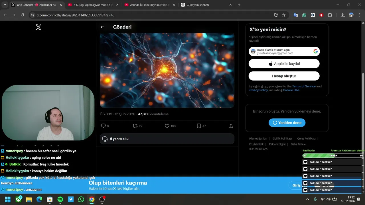This screenshot has height=205, width=365.
Task: Click the X logo in the sidebar
Action: 38,27
